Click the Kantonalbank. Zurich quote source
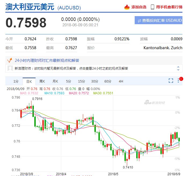Screen dimensions: 187x176 click(x=163, y=48)
